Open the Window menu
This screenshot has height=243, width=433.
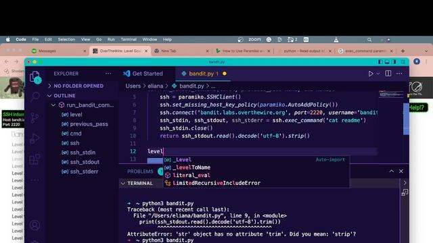(150, 40)
